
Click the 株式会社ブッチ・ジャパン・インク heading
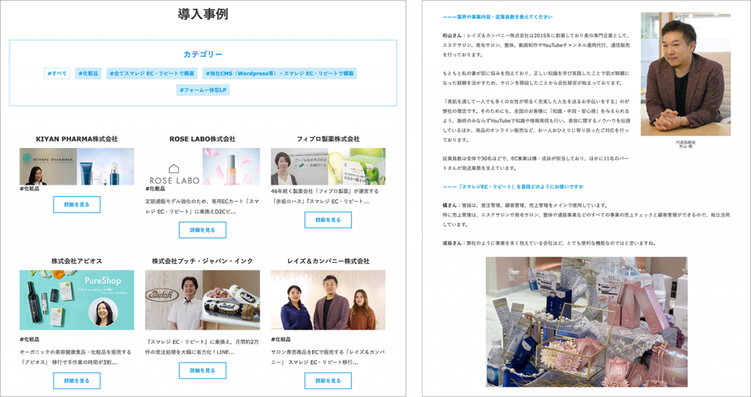[x=202, y=261]
